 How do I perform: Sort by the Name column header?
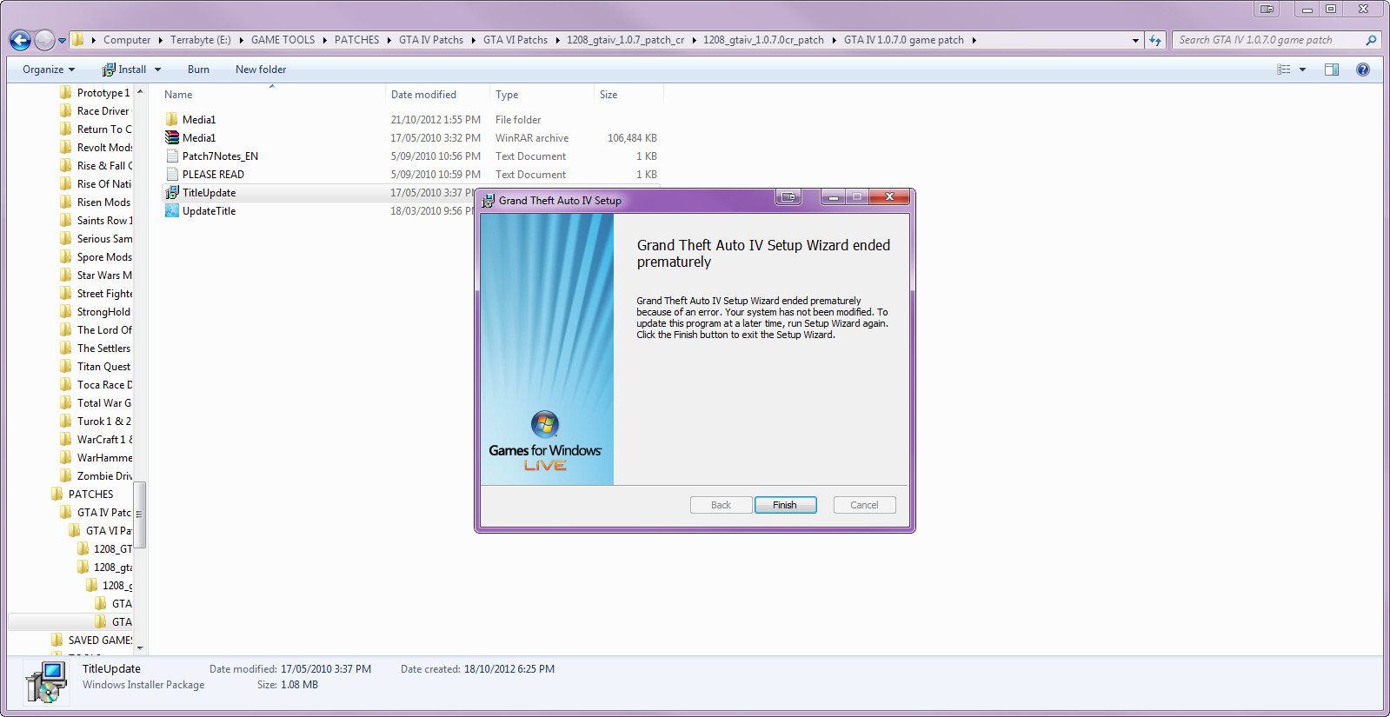pos(178,95)
